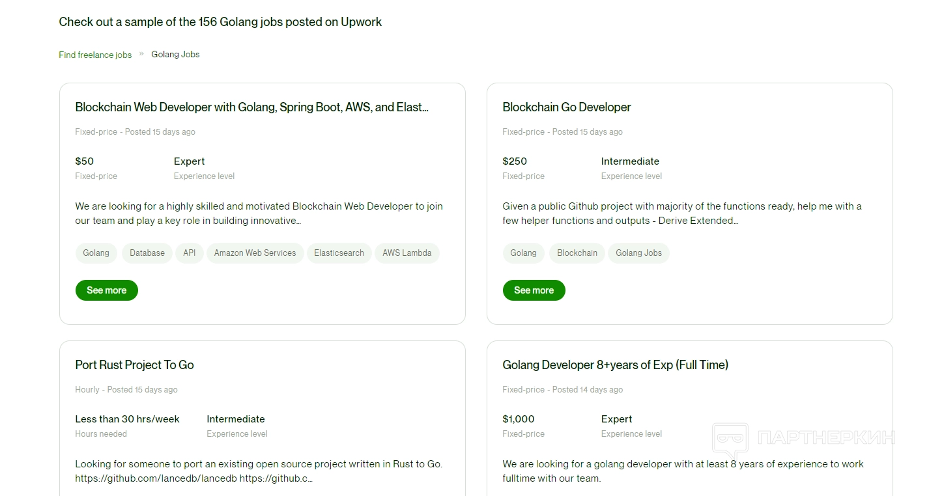
Task: Click the 156 Golang jobs heading text
Action: point(220,22)
